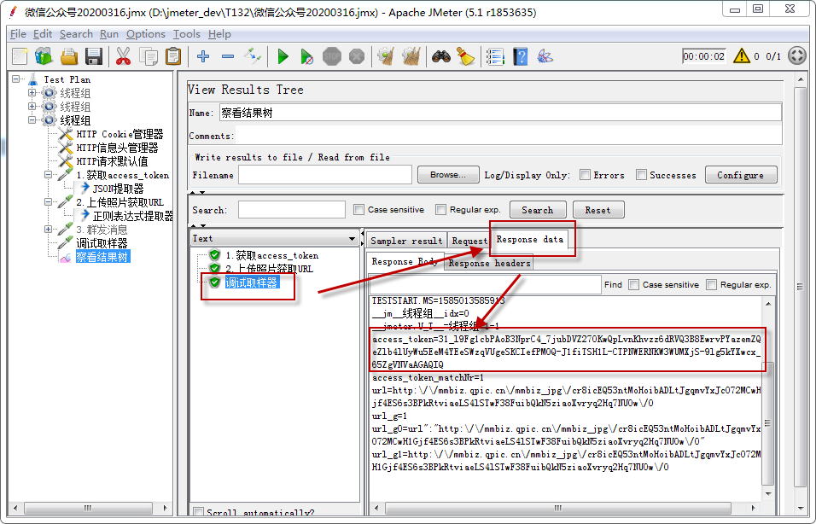Image resolution: width=816 pixels, height=524 pixels.
Task: Open the Edit menu
Action: coord(42,34)
